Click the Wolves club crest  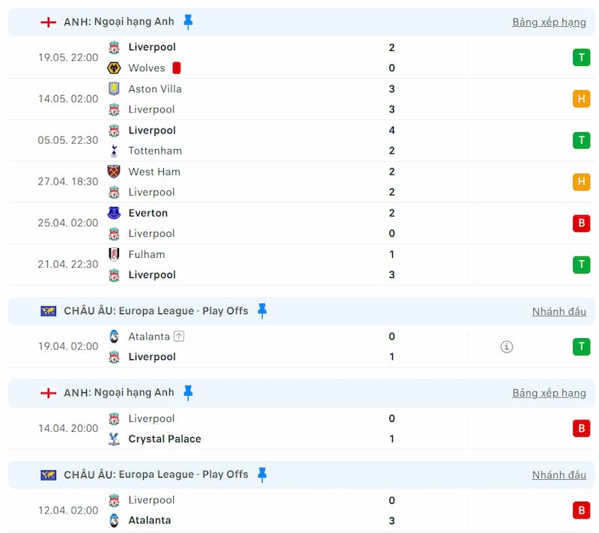click(x=114, y=68)
